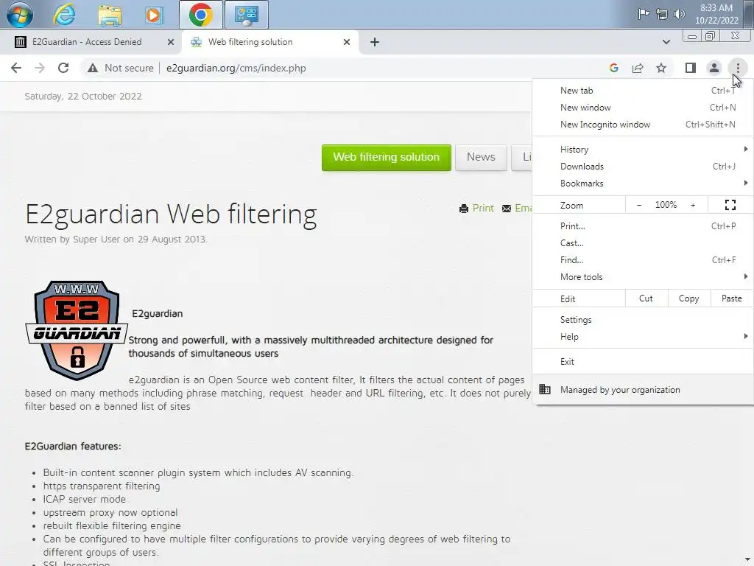The height and width of the screenshot is (566, 754).
Task: Open the network tray icon
Action: coord(662,14)
